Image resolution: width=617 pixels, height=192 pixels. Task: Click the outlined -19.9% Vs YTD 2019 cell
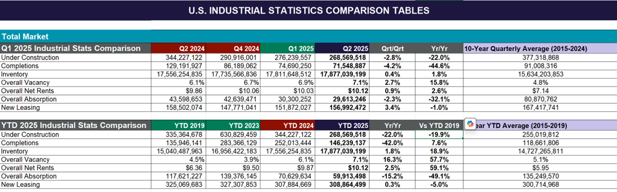point(440,135)
